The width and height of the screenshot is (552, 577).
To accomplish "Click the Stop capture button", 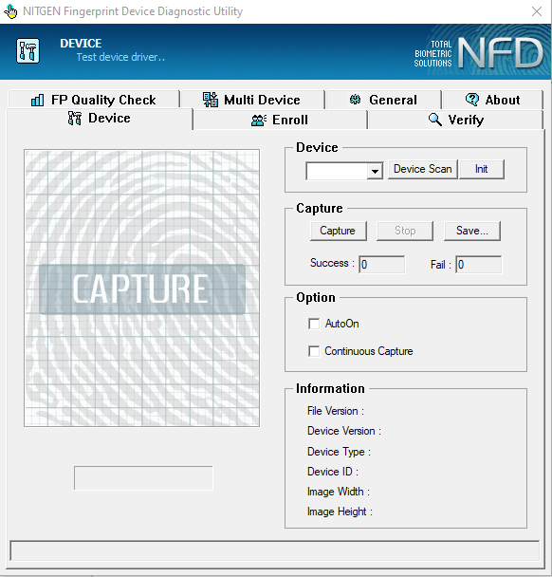I will click(x=405, y=231).
